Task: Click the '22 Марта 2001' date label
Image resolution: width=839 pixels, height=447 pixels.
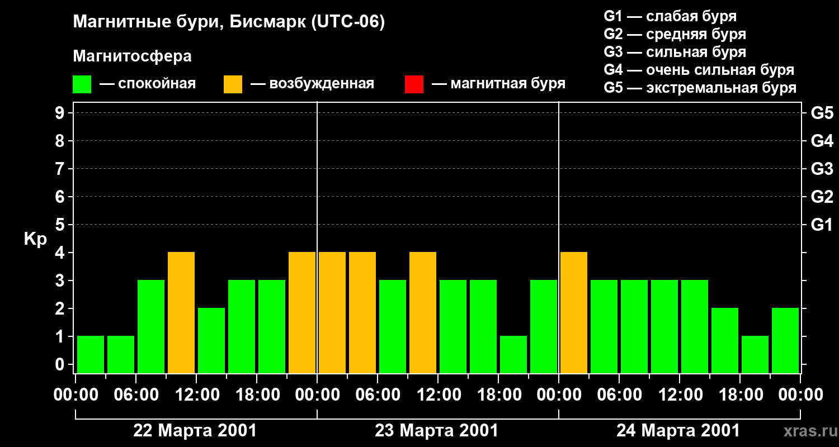Action: (195, 431)
